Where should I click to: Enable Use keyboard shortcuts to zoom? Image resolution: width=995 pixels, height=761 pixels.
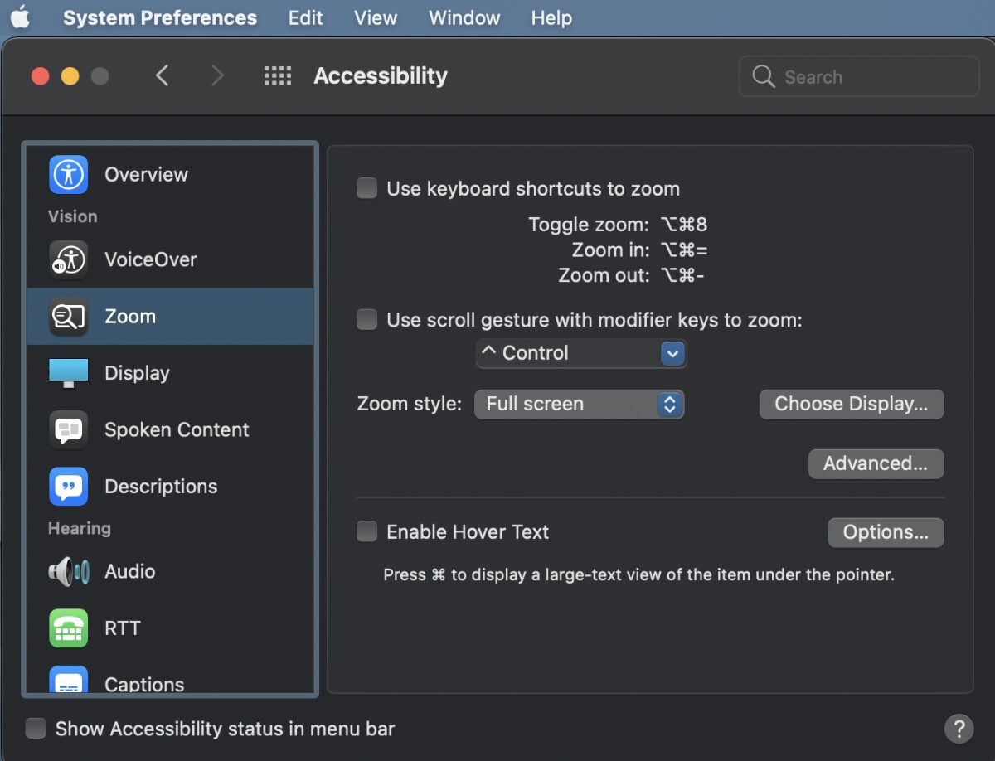click(366, 189)
